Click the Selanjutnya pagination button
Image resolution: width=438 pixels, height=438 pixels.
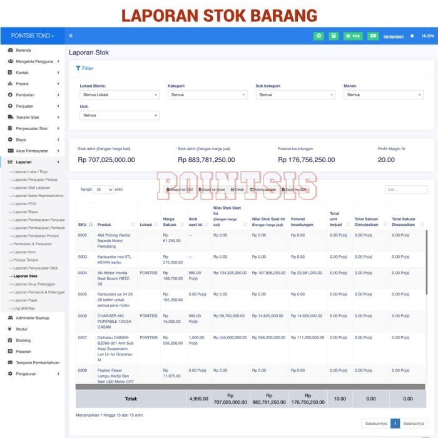(414, 424)
